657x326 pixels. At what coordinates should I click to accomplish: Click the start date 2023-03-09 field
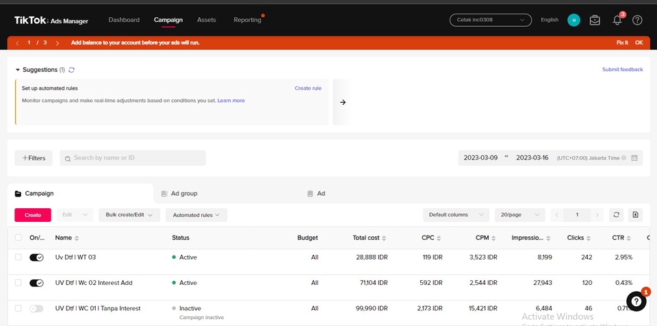point(480,158)
